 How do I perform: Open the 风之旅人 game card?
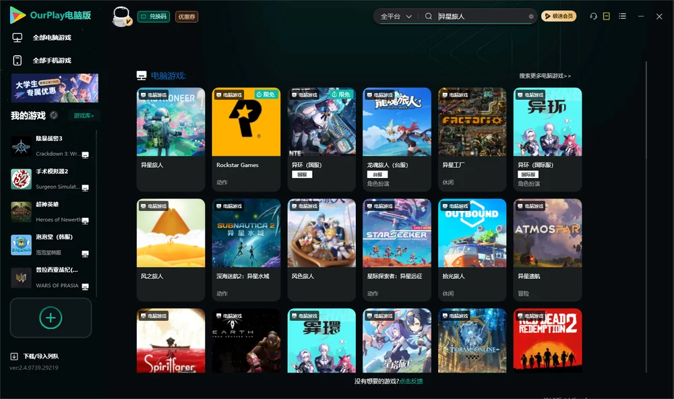point(171,250)
